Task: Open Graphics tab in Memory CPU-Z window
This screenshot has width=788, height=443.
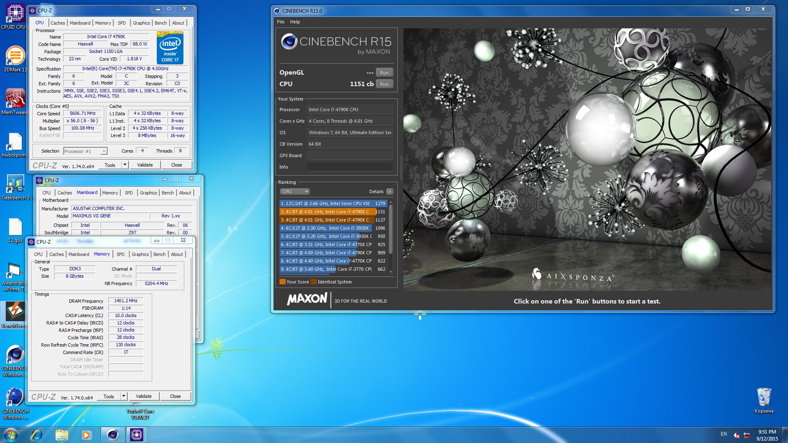Action: pyautogui.click(x=140, y=254)
